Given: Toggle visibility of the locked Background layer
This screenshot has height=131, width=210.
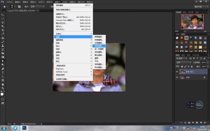Looking at the screenshot, I should (177, 77).
